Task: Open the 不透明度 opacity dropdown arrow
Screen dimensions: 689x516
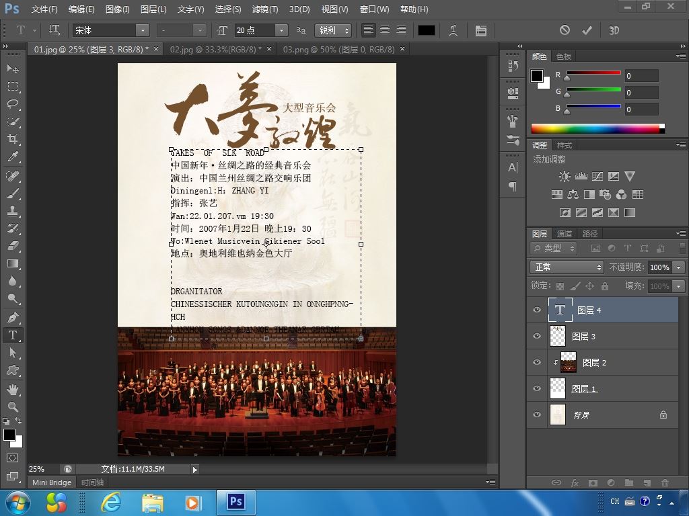Action: click(679, 267)
